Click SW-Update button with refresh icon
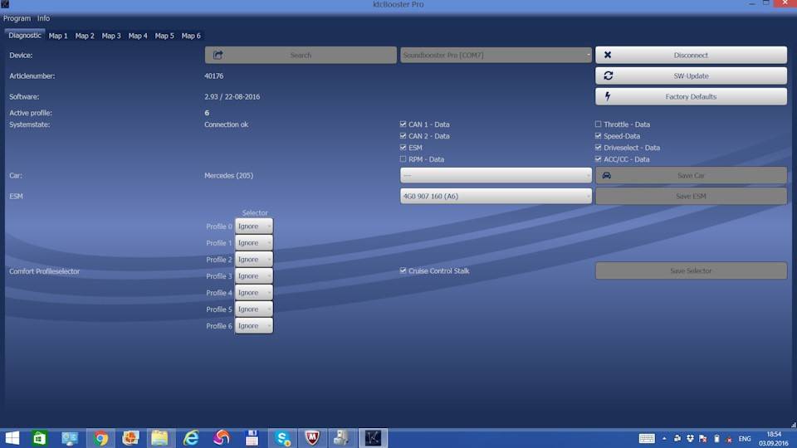Image resolution: width=797 pixels, height=448 pixels. 691,75
